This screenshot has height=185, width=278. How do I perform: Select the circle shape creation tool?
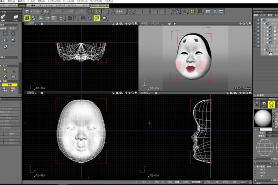point(13,33)
